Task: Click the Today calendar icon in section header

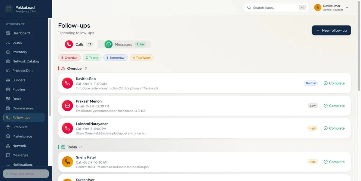Action: click(x=63, y=147)
